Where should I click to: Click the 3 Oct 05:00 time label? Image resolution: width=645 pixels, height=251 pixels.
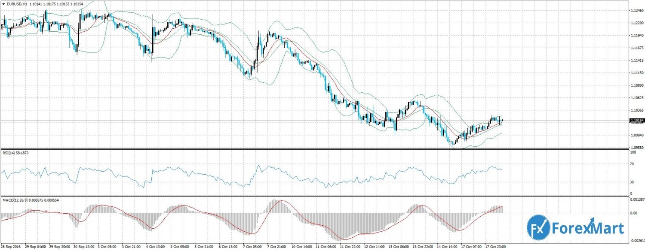tap(107, 247)
